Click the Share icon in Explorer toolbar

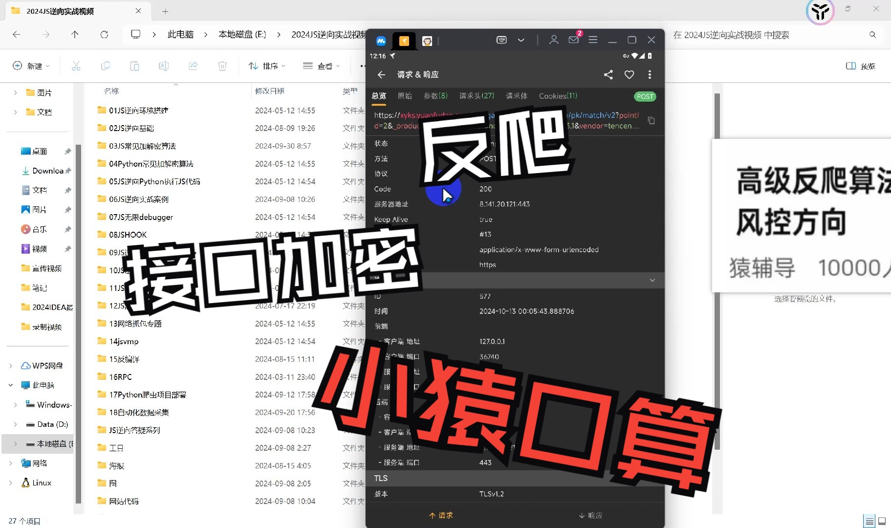point(193,66)
